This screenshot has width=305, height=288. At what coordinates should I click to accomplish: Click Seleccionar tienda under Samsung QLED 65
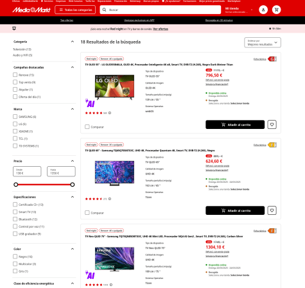pos(240,189)
